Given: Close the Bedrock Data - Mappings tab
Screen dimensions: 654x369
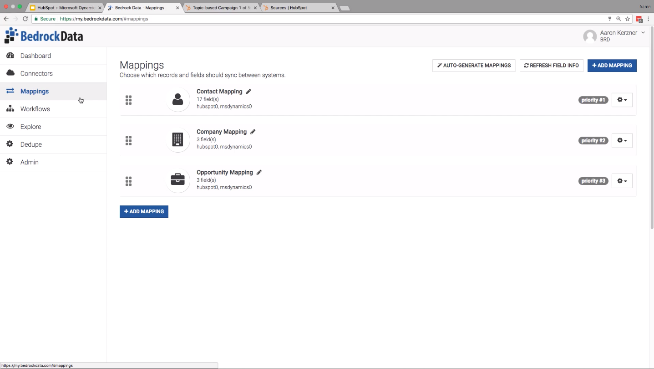Looking at the screenshot, I should click(177, 8).
